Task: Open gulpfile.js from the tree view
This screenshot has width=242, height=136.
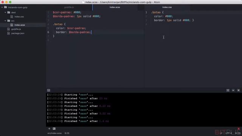Action: pos(16,29)
